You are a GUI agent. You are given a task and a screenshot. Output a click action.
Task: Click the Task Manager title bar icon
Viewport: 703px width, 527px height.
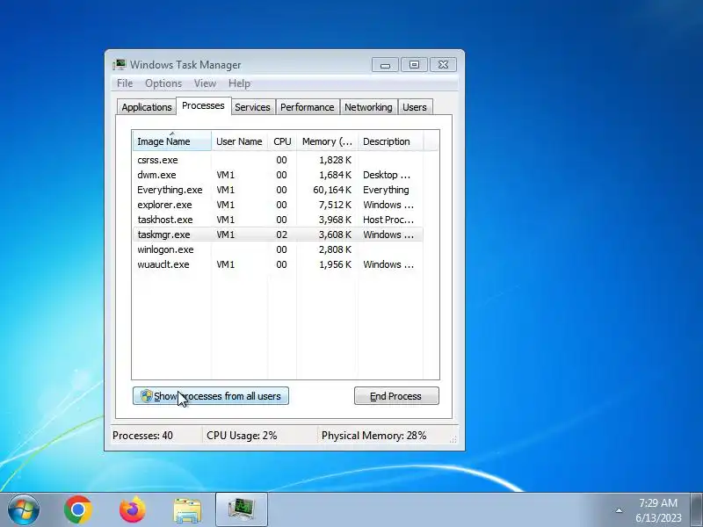click(x=120, y=64)
